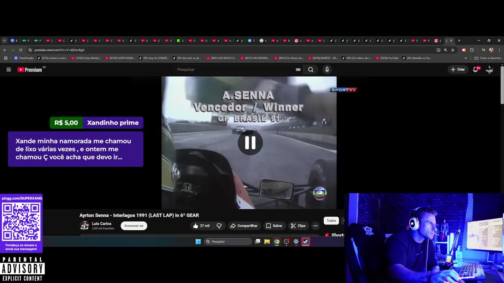This screenshot has width=504, height=283.
Task: Pause the video with the center pause button
Action: click(250, 143)
